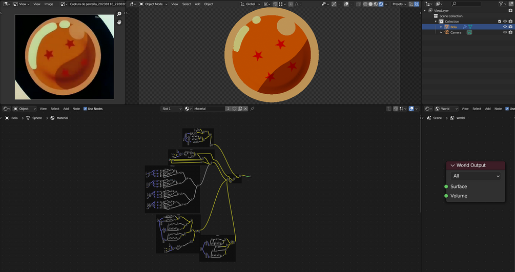Toggle pin icon in shader editor header
The image size is (515, 272).
(253, 109)
